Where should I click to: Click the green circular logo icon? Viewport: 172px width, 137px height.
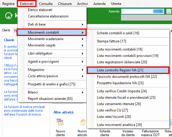9,16
